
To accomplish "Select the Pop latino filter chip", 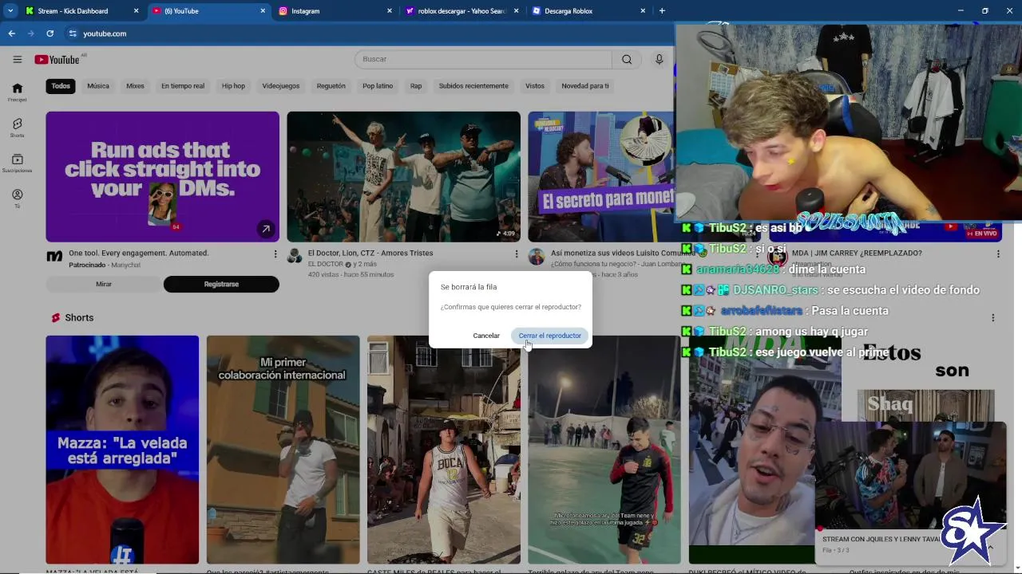I will (x=378, y=86).
